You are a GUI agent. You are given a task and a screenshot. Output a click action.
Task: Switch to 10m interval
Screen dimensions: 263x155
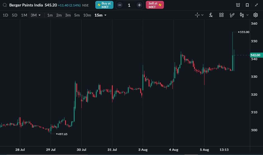[x=87, y=15]
